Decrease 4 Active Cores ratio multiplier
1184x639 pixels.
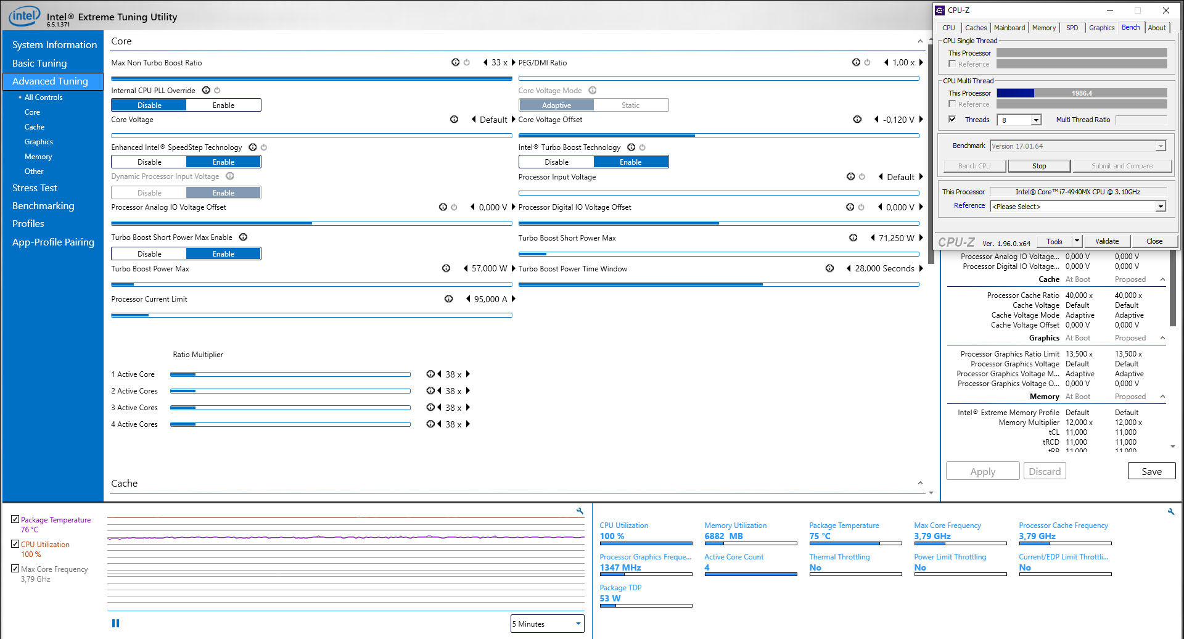440,424
